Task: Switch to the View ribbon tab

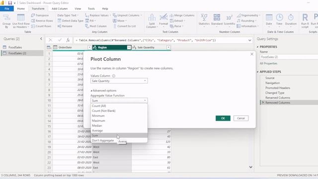Action: coord(78,9)
